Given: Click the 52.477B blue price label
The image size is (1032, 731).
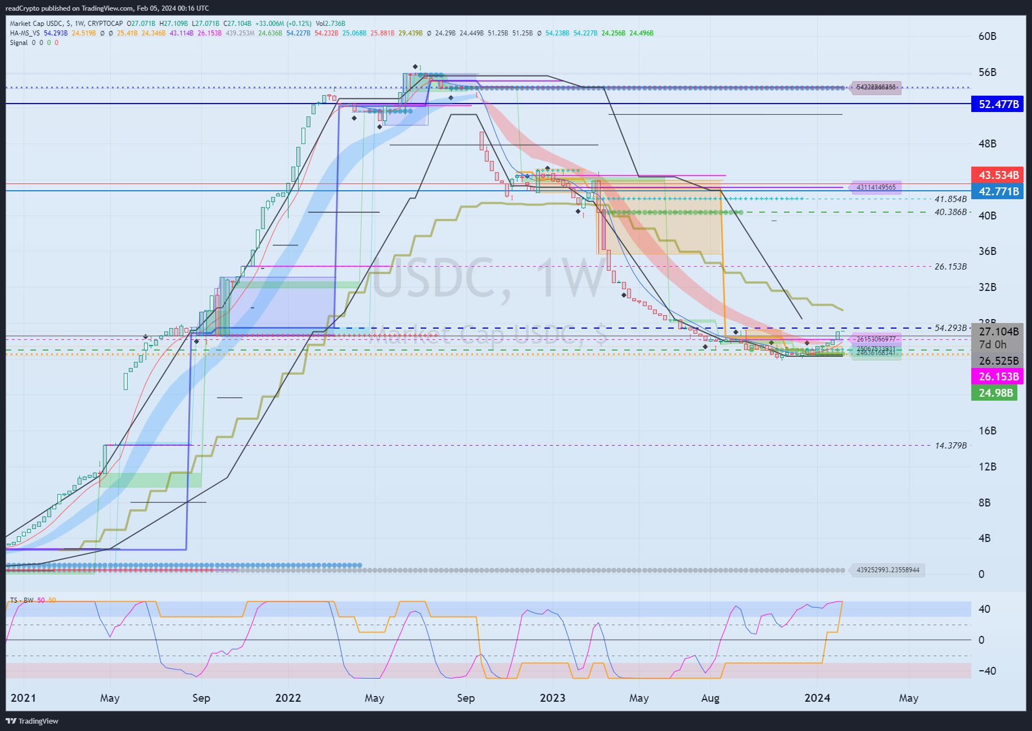Looking at the screenshot, I should 997,104.
